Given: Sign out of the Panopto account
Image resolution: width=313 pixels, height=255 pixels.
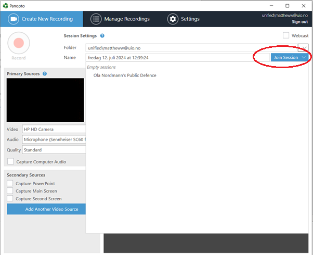Looking at the screenshot, I should (299, 22).
